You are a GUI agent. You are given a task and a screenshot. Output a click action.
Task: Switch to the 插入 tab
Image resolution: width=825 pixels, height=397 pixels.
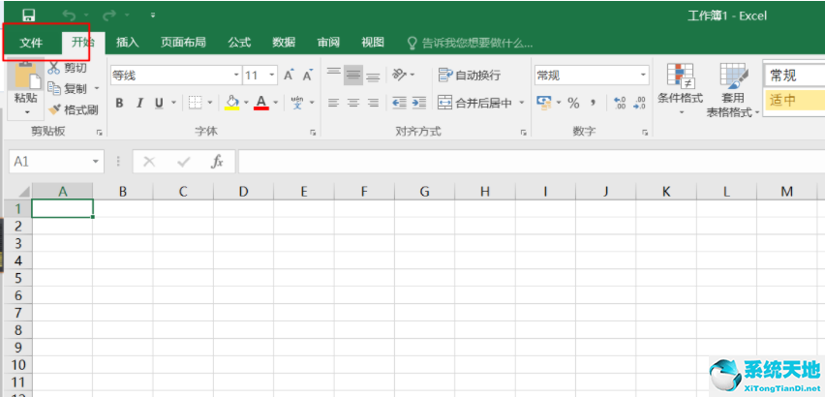coord(127,43)
